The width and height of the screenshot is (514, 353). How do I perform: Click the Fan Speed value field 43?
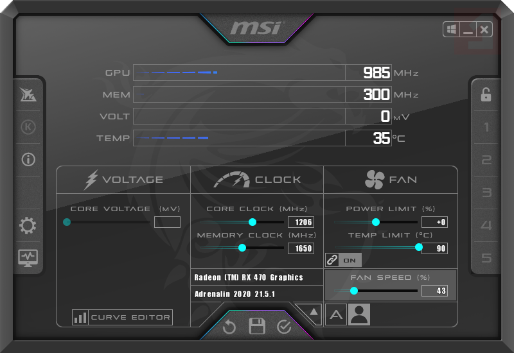434,291
